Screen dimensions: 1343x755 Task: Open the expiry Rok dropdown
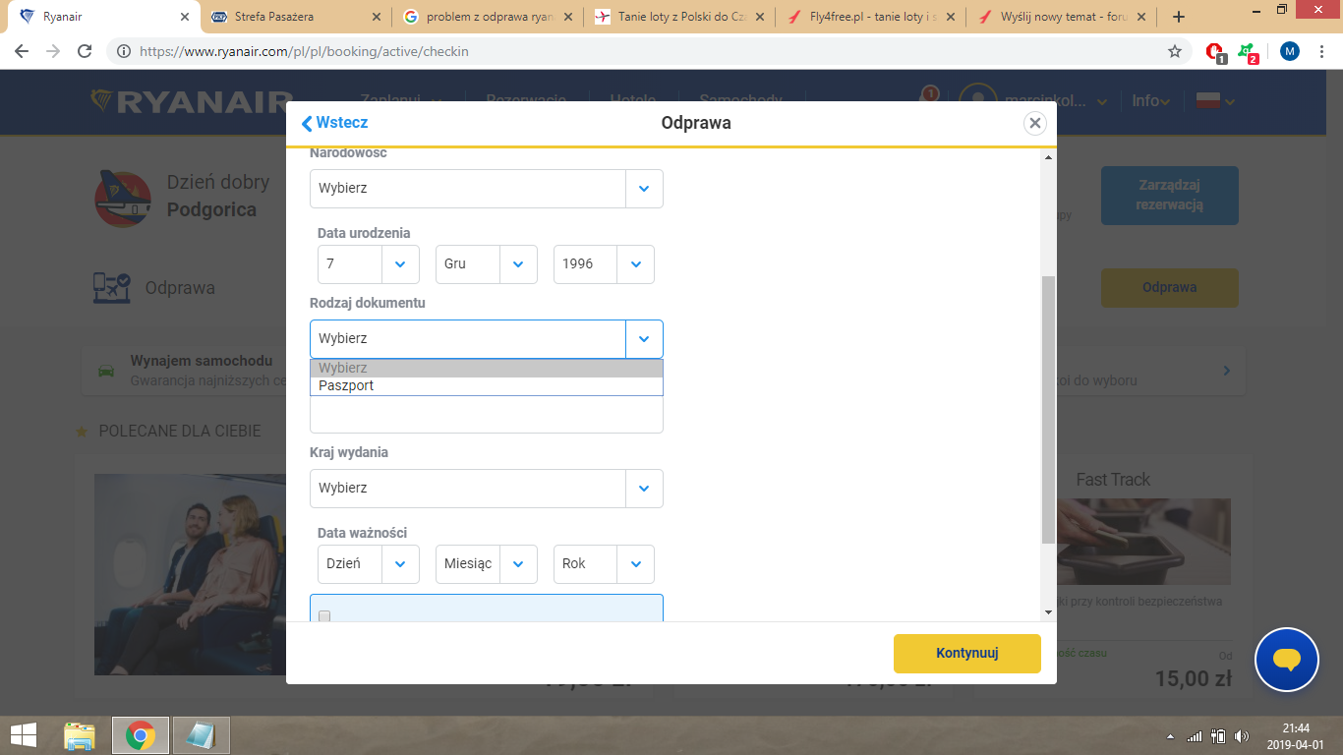(604, 564)
